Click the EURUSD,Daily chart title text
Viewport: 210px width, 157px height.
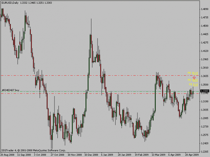tap(10, 3)
